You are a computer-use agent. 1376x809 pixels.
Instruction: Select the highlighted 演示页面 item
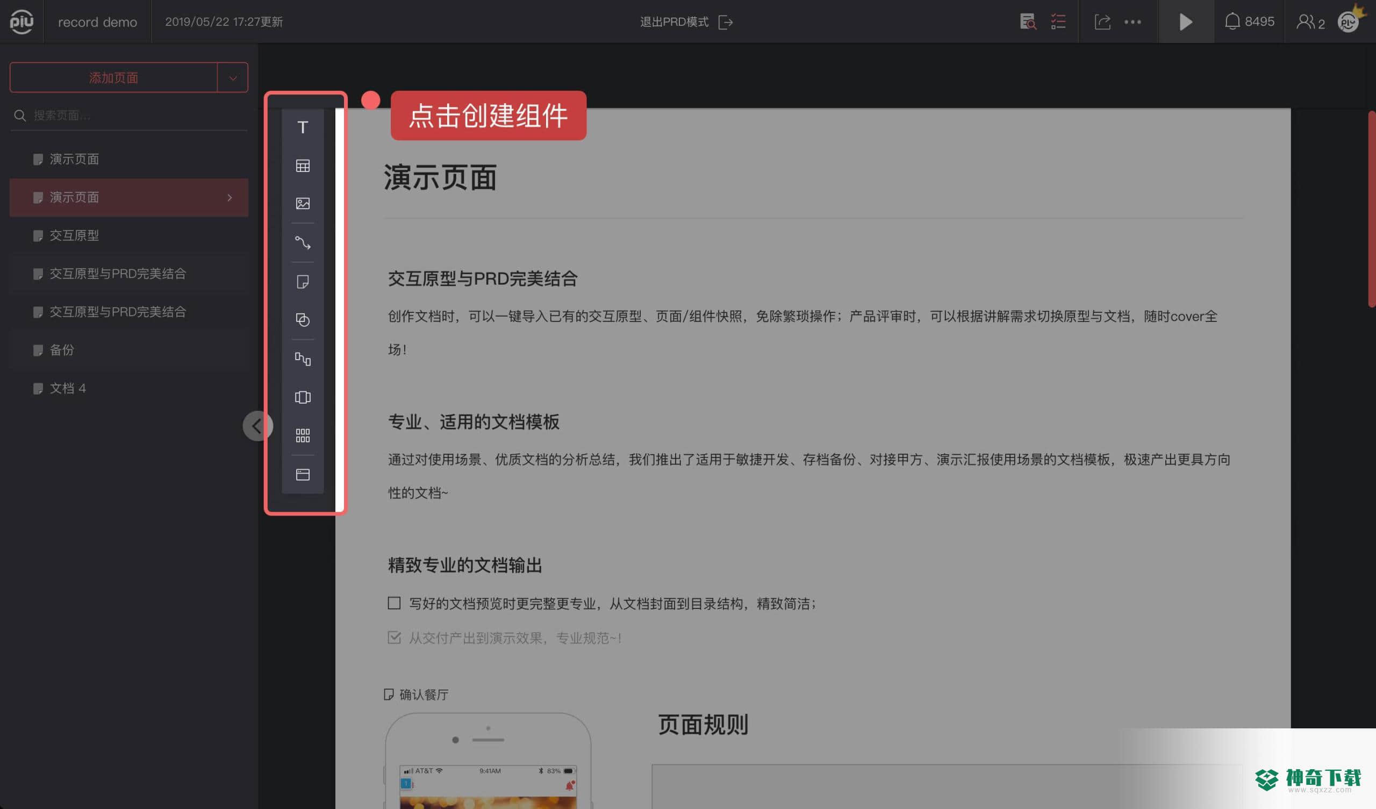pyautogui.click(x=129, y=197)
